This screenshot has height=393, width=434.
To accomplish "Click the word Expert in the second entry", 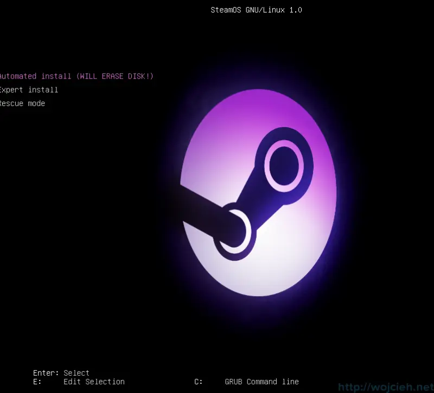I will click(x=12, y=90).
